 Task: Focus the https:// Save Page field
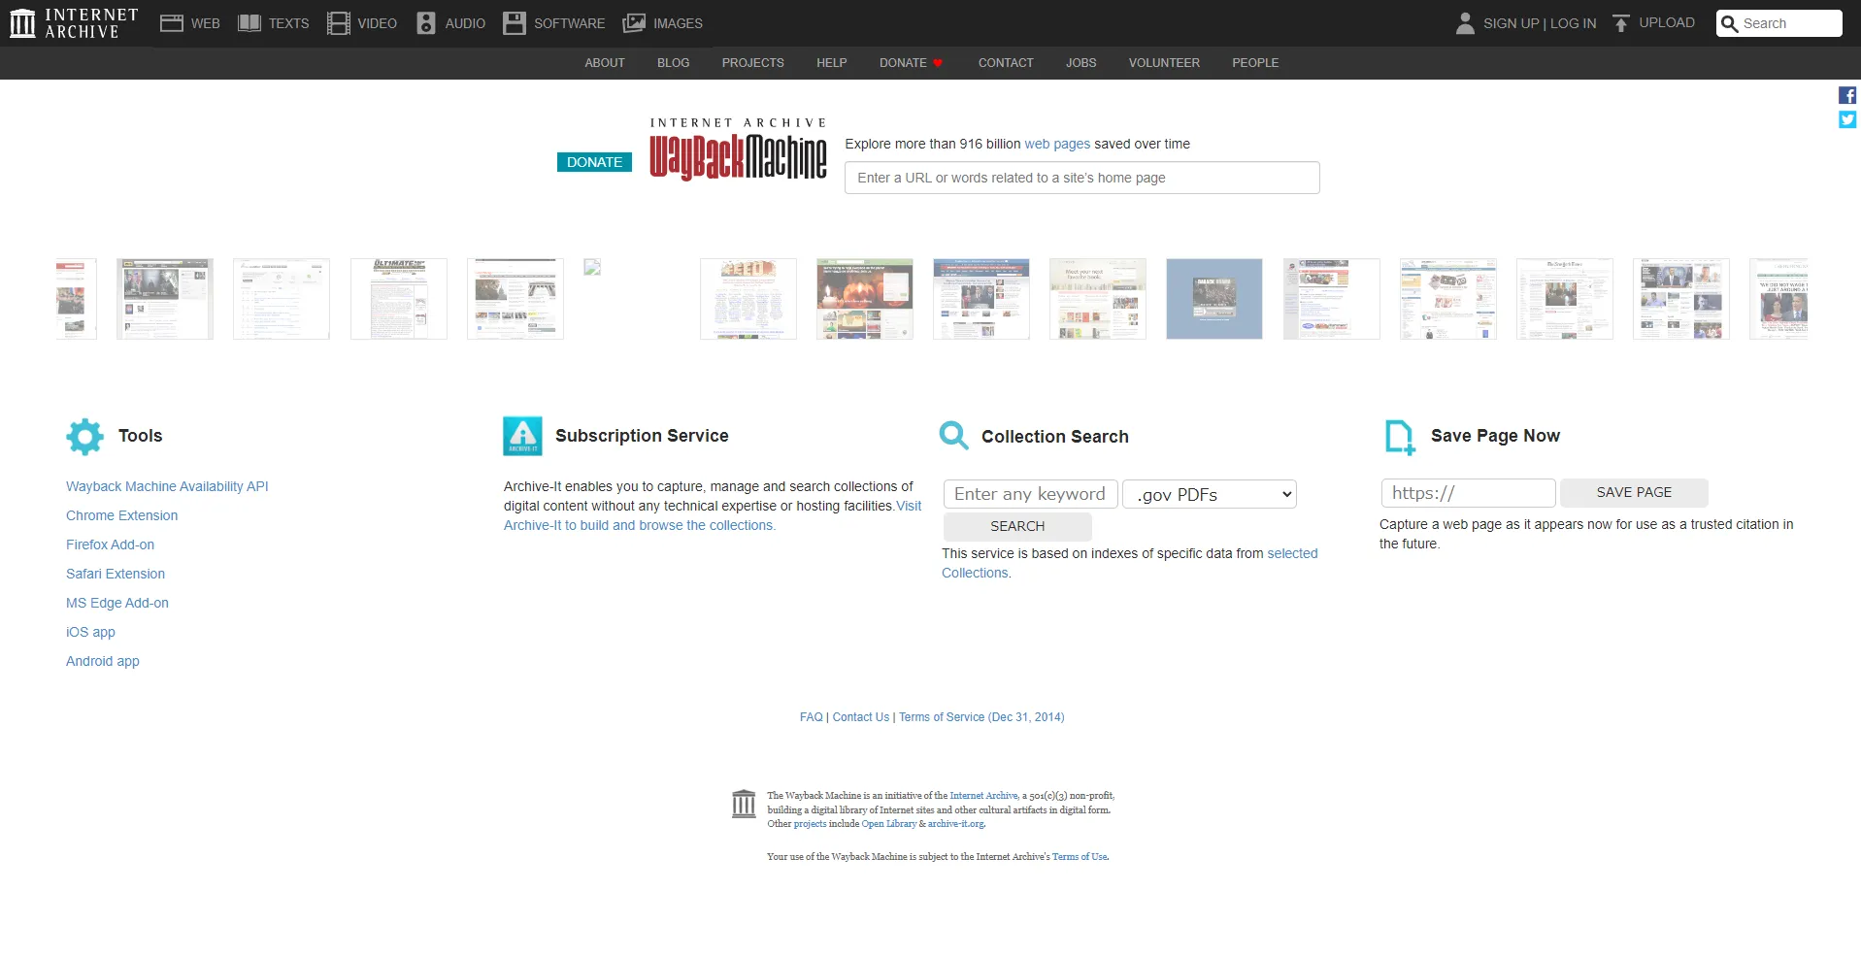tap(1468, 493)
